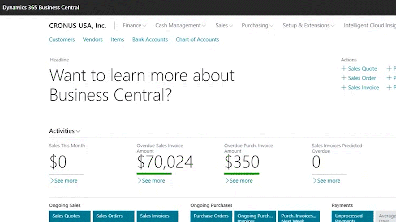Screen dimensions: 396x222
Task: Create a new Sales Quote action
Action: coord(359,68)
